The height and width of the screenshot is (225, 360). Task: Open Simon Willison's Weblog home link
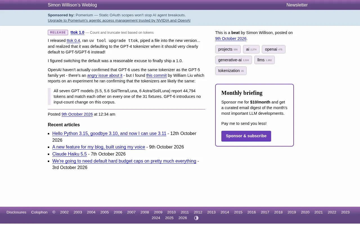coord(72,5)
